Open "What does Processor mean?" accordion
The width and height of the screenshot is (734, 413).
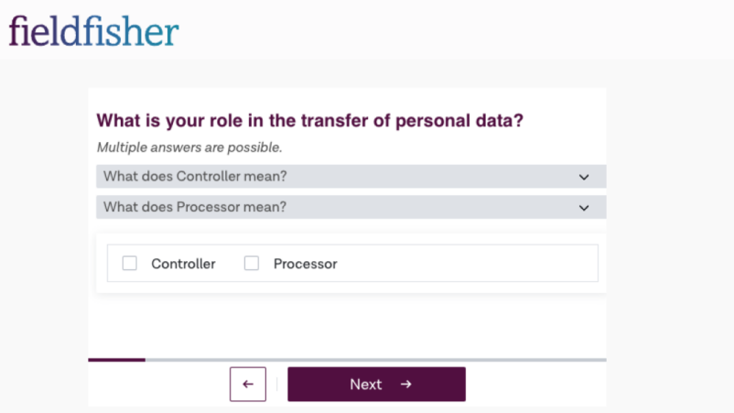pos(351,207)
